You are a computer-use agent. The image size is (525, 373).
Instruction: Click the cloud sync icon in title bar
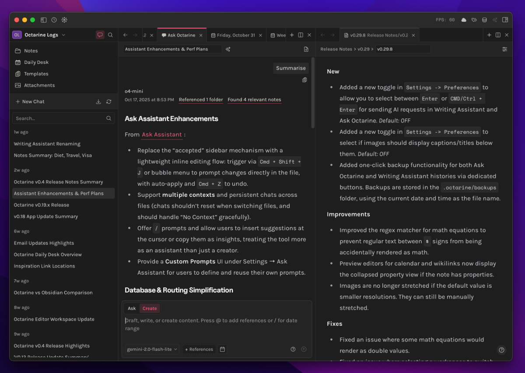(x=464, y=20)
